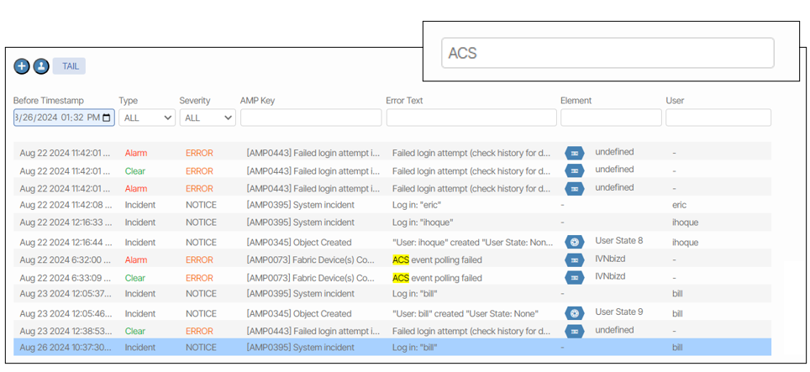The image size is (810, 372).
Task: Select the highlighted Aug 26 log row
Action: point(392,348)
